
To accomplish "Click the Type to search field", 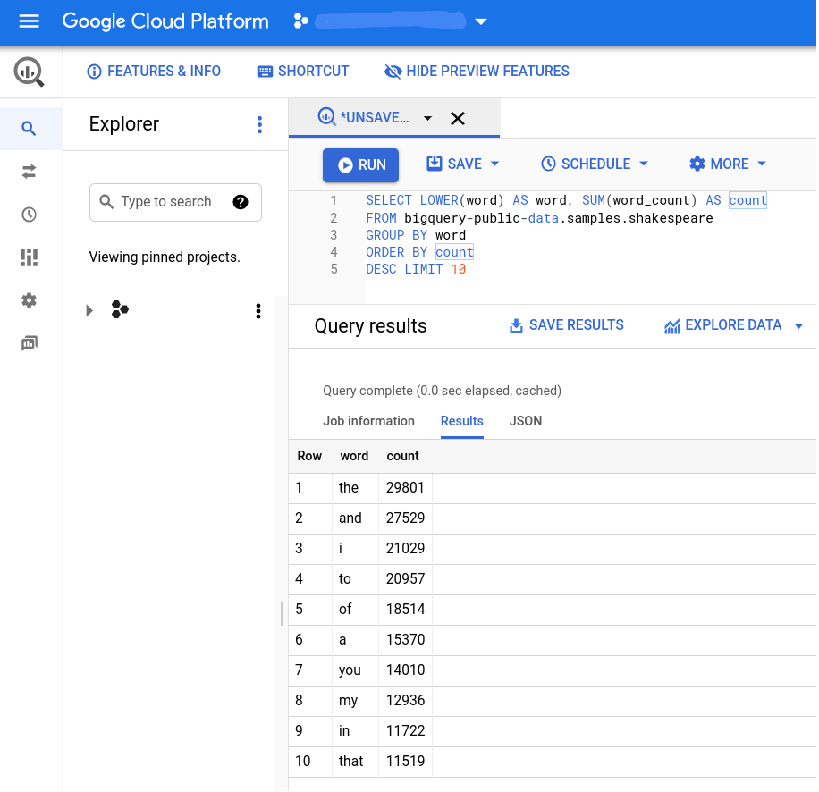I will pos(166,202).
